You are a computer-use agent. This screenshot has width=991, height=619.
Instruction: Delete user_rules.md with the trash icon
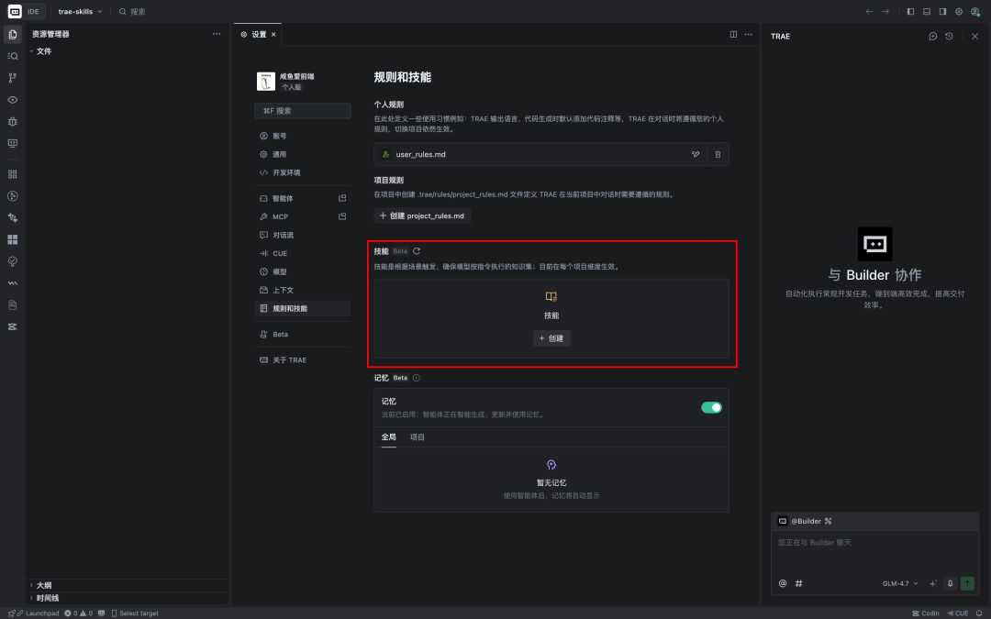718,154
